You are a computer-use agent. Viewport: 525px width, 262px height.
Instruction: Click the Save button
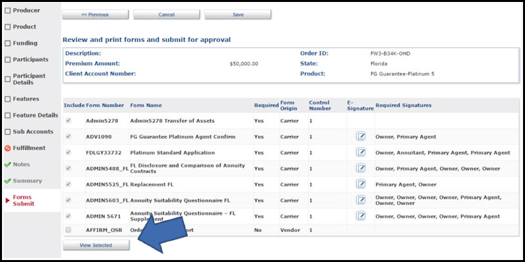238,14
